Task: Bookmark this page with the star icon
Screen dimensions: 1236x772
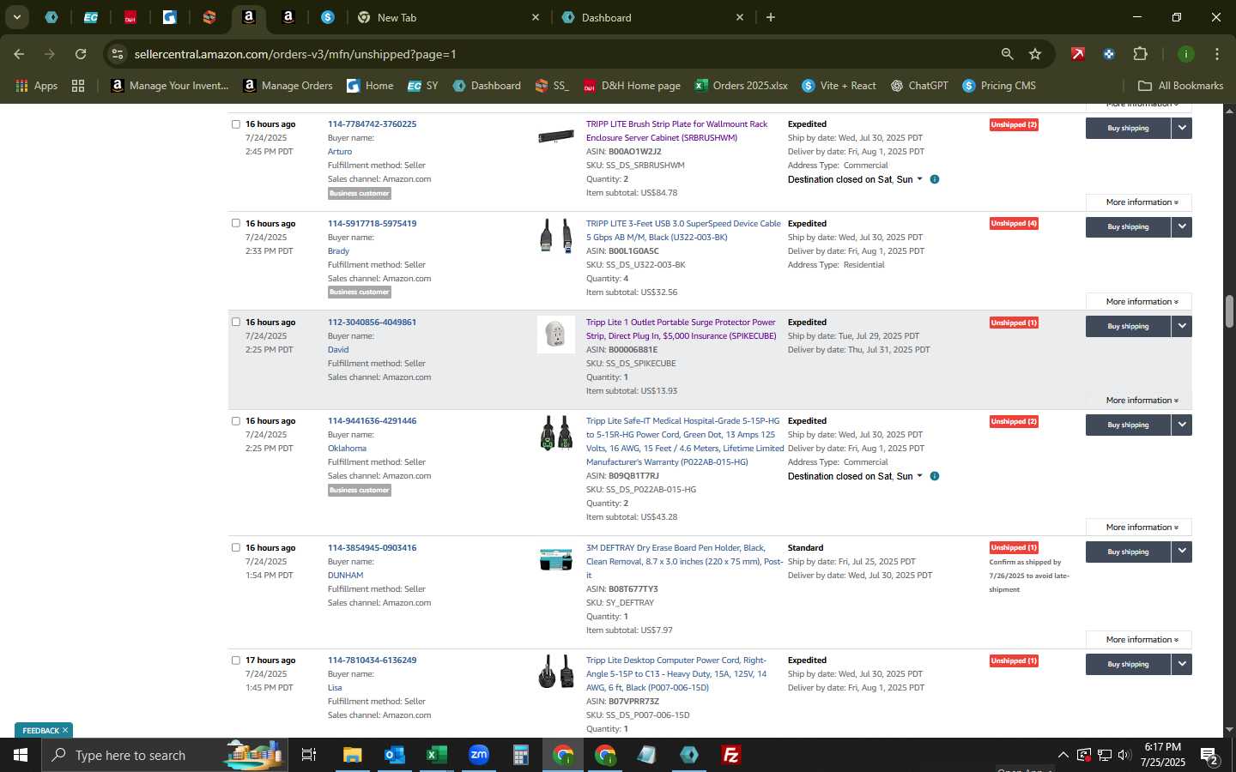Action: [1035, 54]
